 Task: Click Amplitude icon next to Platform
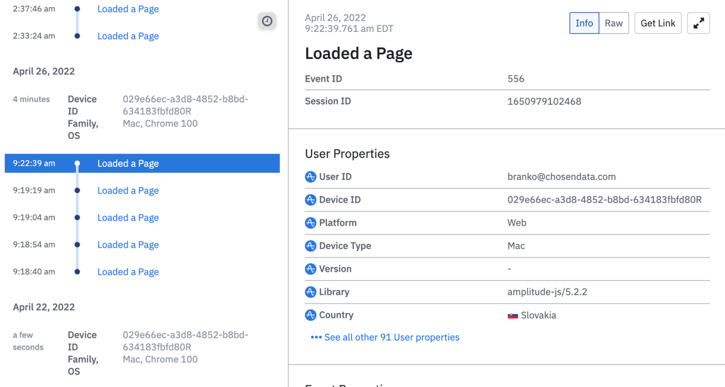[x=310, y=223]
